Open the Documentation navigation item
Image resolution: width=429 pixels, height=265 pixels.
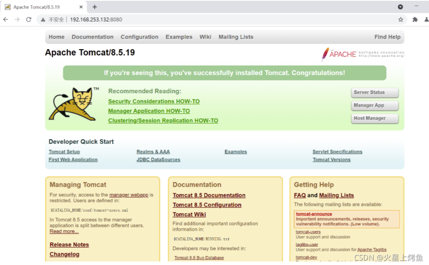92,37
